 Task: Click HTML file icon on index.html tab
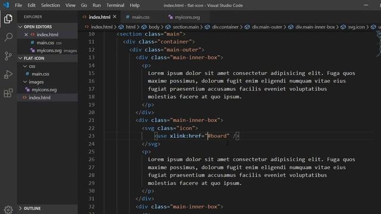pos(85,17)
